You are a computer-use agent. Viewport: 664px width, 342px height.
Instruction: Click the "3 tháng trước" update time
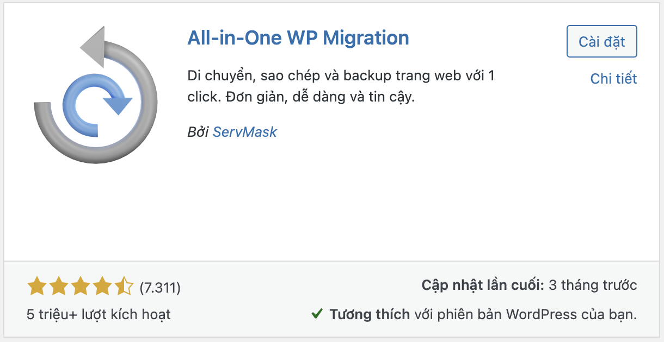[x=593, y=286]
